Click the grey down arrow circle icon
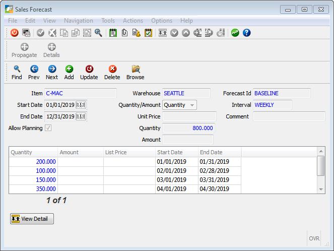Screen dimensions: 334x251 [174, 33]
